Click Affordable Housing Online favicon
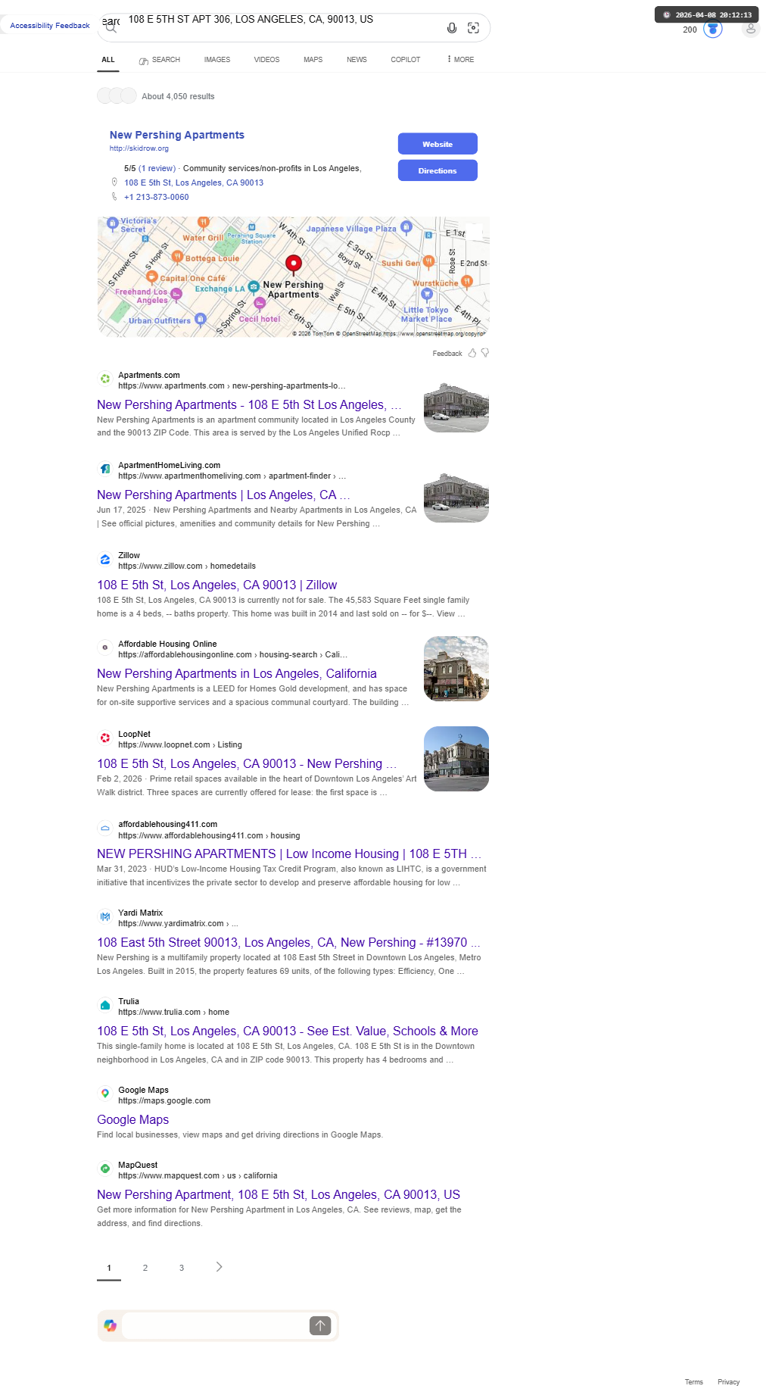 tap(105, 648)
